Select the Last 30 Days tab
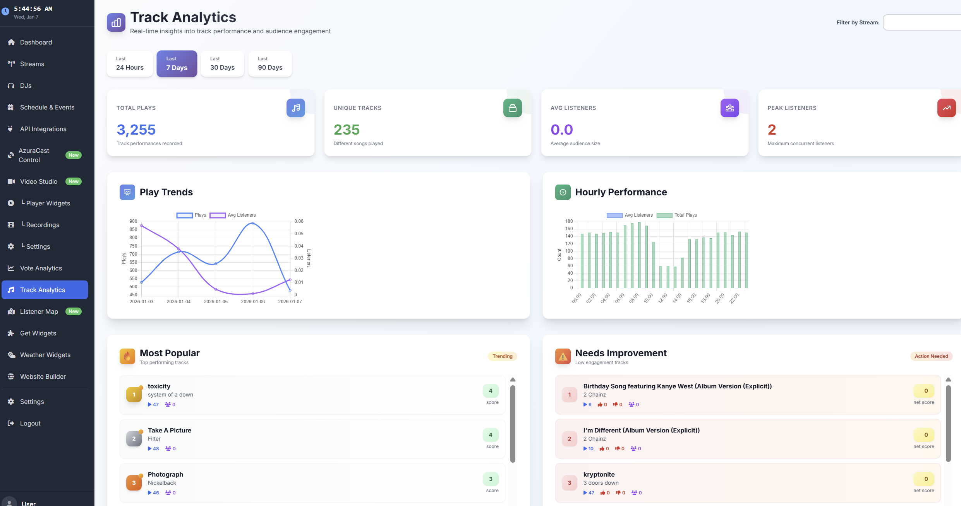The width and height of the screenshot is (961, 506). pyautogui.click(x=222, y=64)
